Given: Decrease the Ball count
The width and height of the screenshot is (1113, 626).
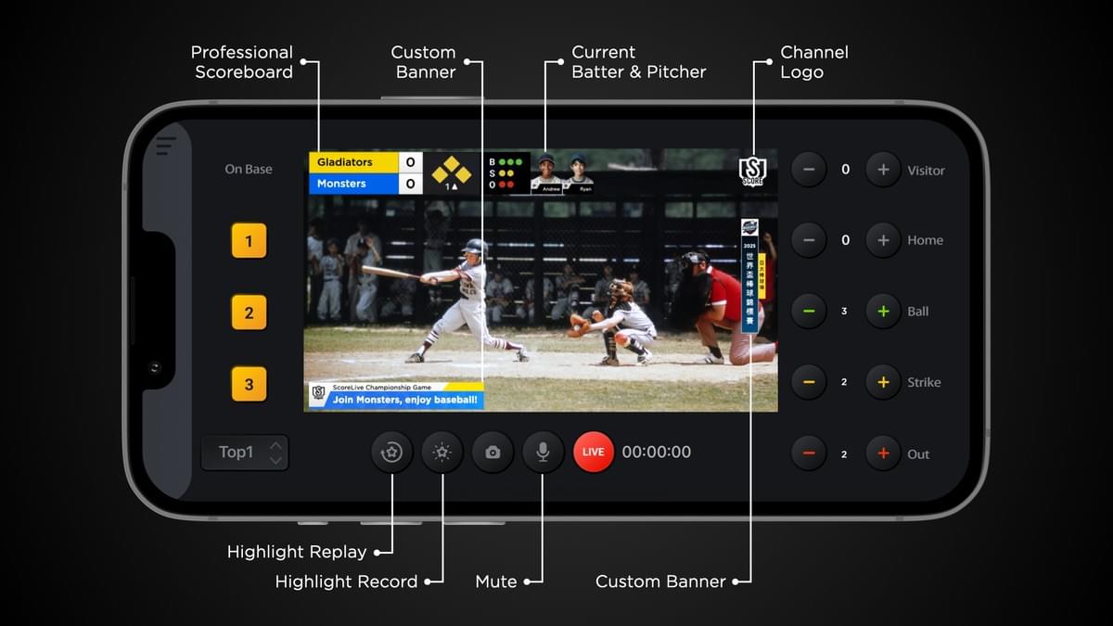Looking at the screenshot, I should (x=809, y=312).
